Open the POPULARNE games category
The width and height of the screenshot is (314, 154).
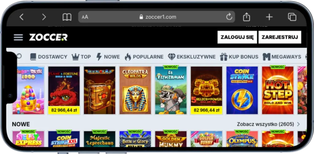[x=144, y=57]
